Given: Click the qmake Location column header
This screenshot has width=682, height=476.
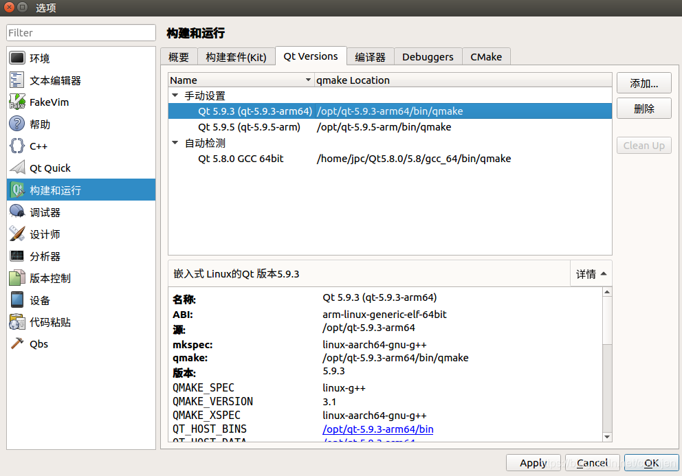Looking at the screenshot, I should [463, 80].
